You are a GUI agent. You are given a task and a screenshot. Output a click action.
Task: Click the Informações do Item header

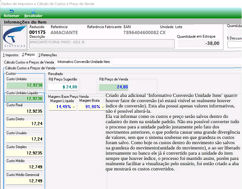point(25,22)
